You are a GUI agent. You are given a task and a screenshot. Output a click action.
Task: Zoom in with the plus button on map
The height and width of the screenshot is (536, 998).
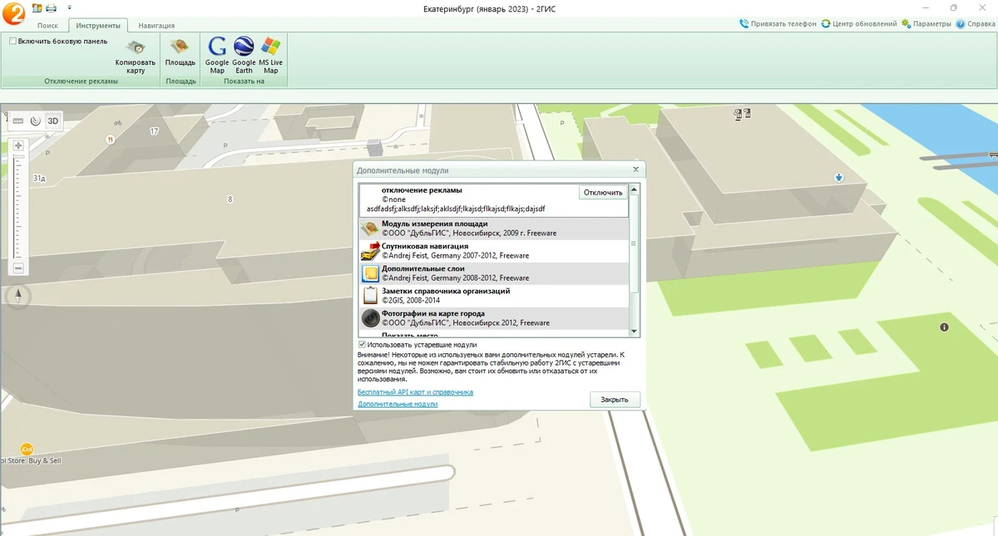tap(18, 145)
